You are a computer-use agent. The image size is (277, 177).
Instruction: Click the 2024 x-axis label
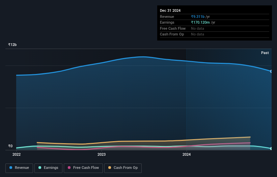[x=187, y=155]
